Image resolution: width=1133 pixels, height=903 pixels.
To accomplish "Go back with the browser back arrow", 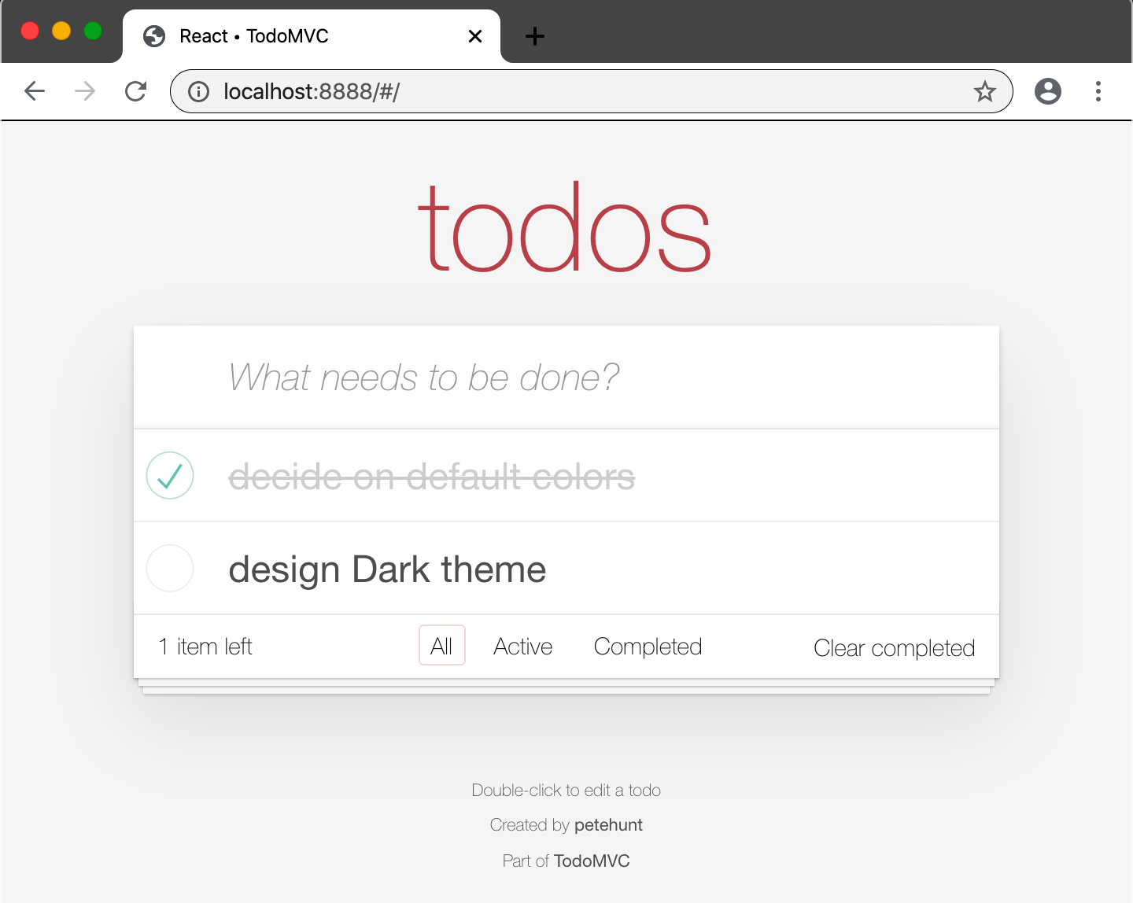I will click(x=35, y=91).
